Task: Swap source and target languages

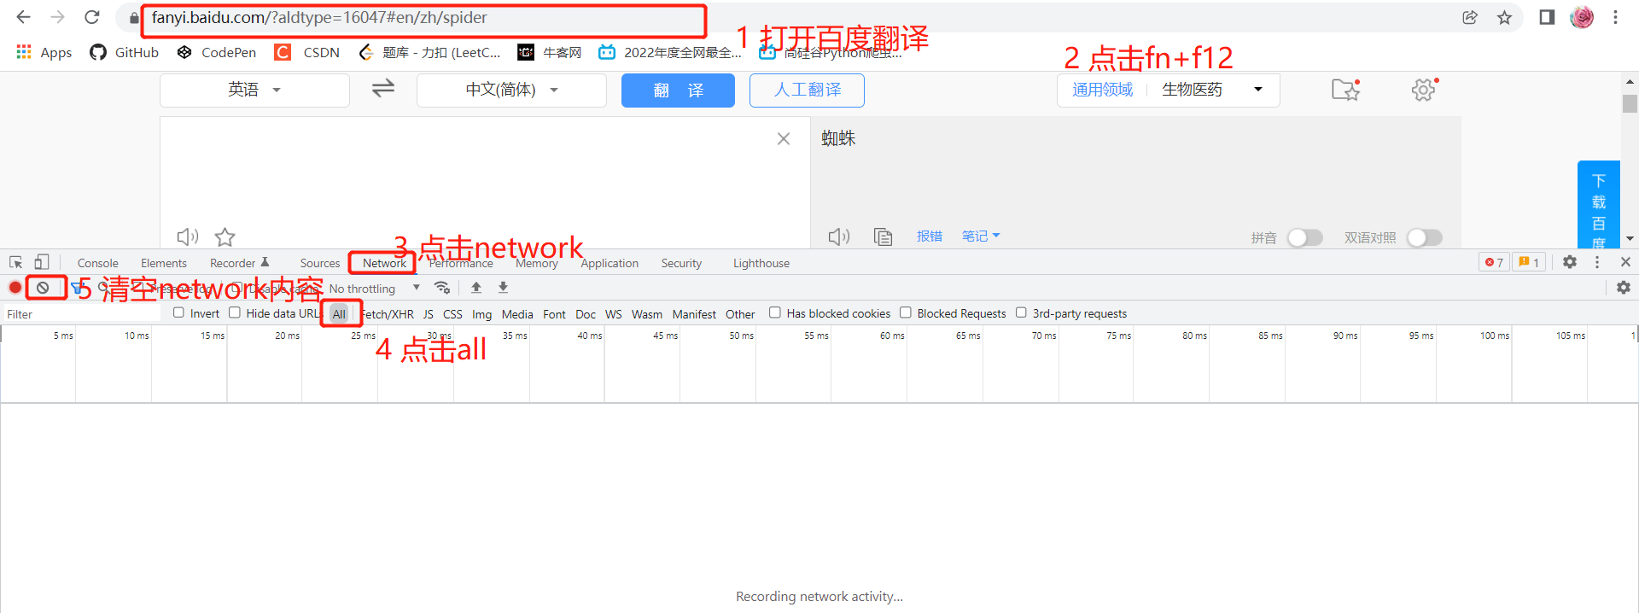Action: 383,88
